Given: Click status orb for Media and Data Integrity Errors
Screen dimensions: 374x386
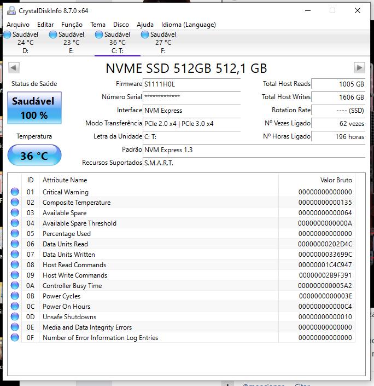Looking at the screenshot, I should (15, 327).
